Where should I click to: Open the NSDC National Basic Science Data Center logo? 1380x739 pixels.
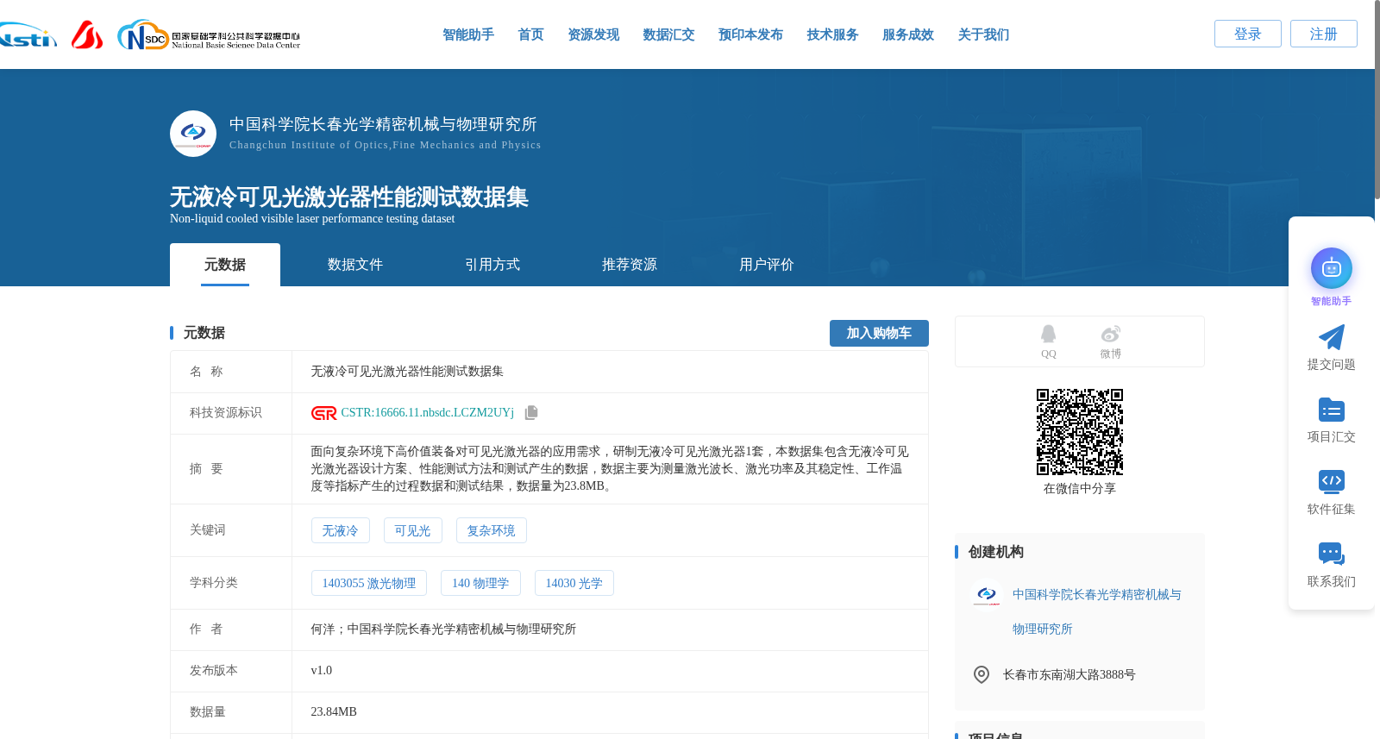coord(209,35)
